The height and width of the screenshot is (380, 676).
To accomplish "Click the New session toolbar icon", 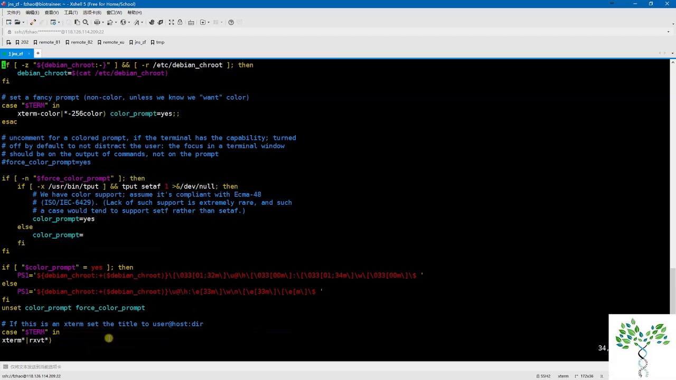I will click(8, 22).
